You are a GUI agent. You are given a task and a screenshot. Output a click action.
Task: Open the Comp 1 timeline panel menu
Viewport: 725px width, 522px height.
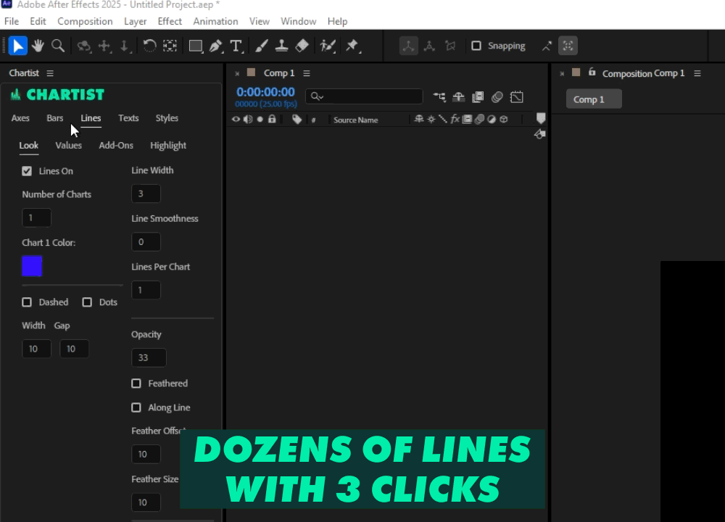coord(307,73)
